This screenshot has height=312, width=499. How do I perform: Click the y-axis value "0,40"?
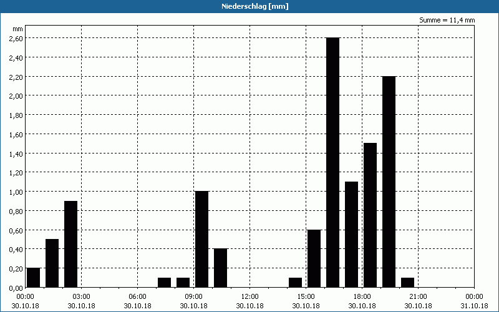point(16,249)
